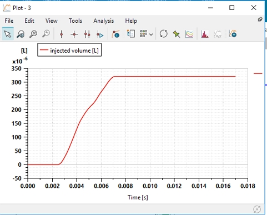Open the File menu

9,21
